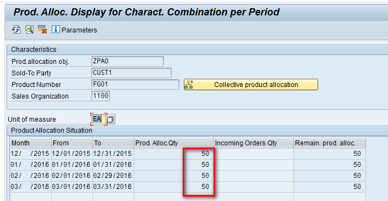Click the Sold-To Party field CUST1
Image resolution: width=388 pixels, height=201 pixels.
coord(132,73)
